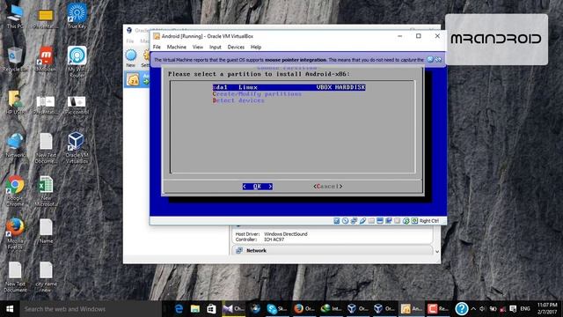Select the Recycle Bin desktop icon

click(15, 59)
